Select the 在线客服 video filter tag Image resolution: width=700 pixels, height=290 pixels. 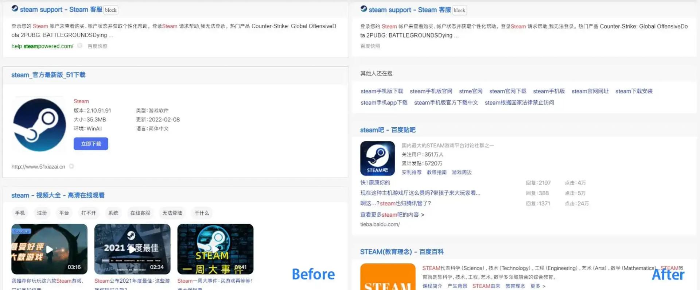pos(140,213)
